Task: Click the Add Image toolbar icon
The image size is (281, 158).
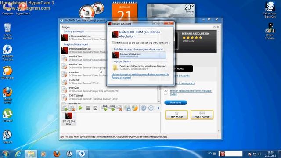Action: coord(65,108)
